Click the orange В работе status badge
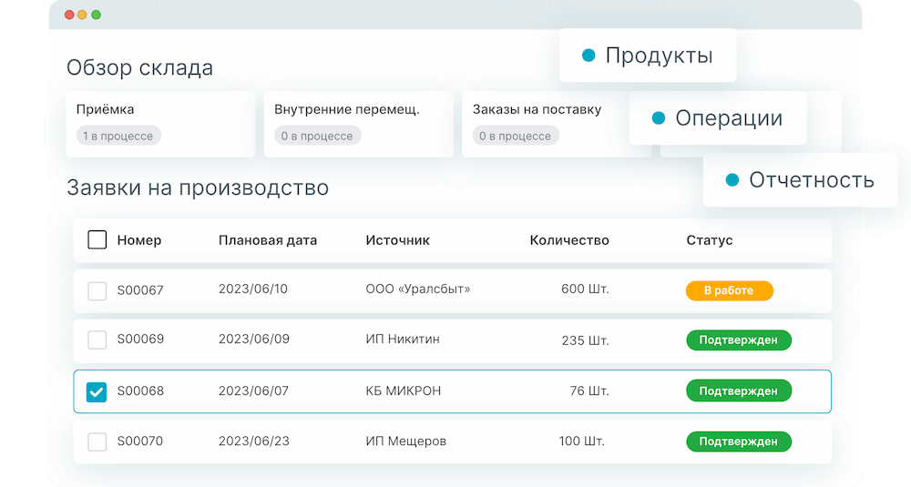Image resolution: width=911 pixels, height=487 pixels. [729, 290]
